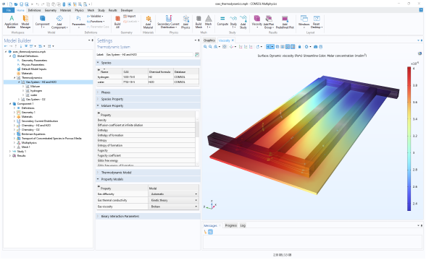Click the print icon in Graphics toolbar

coord(320,47)
